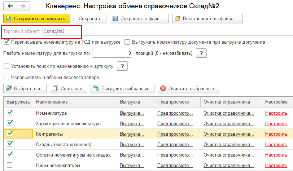Enable Установить поиск по наименованию checkbox

click(6, 66)
